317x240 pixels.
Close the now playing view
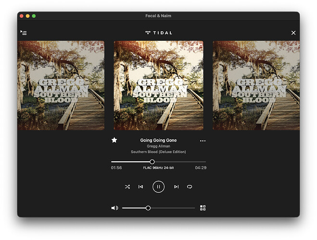(x=293, y=33)
